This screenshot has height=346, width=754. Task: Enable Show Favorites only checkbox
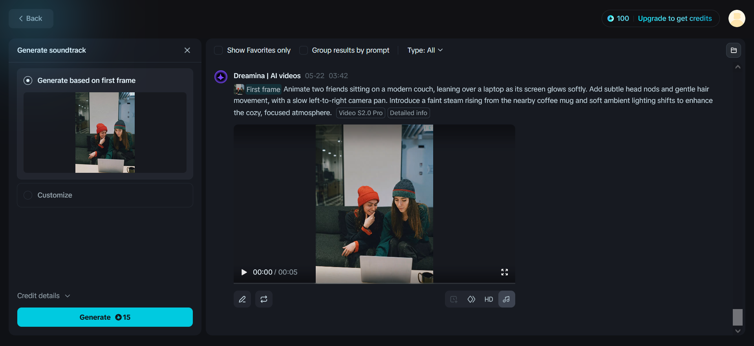[218, 50]
